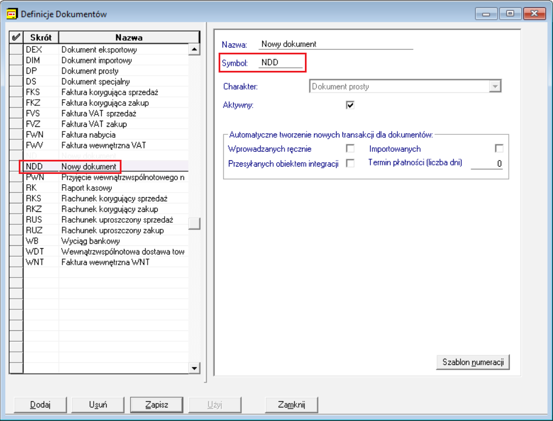Select RKS Rachunek korygujący sprzedaż row
This screenshot has width=553, height=421.
(106, 198)
